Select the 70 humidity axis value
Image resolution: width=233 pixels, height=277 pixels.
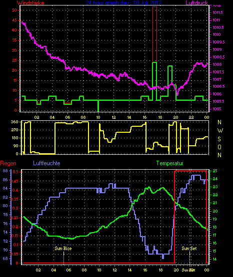[5, 250]
